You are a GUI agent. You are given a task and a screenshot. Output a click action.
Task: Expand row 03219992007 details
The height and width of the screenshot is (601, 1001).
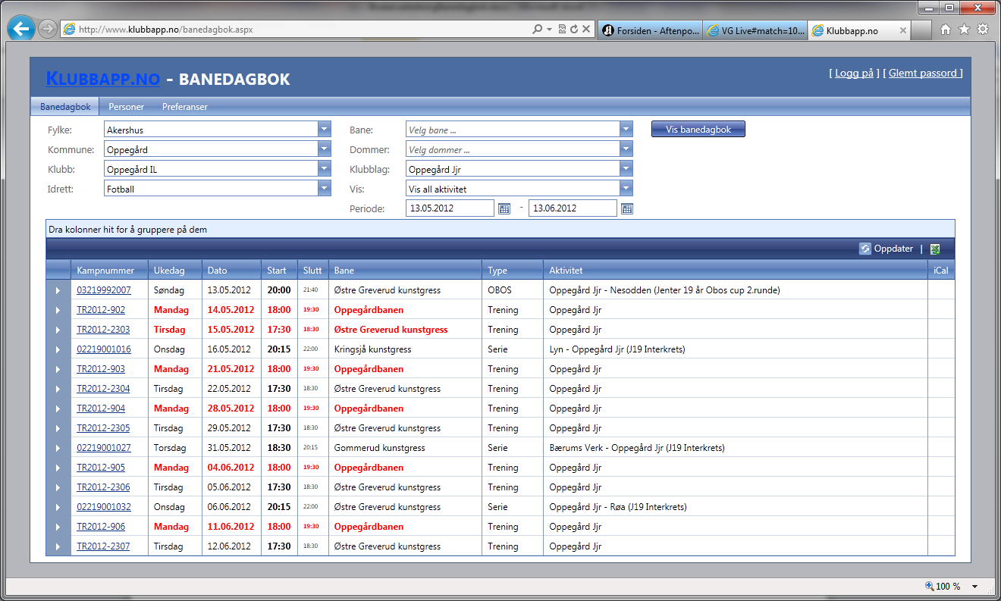pos(58,290)
